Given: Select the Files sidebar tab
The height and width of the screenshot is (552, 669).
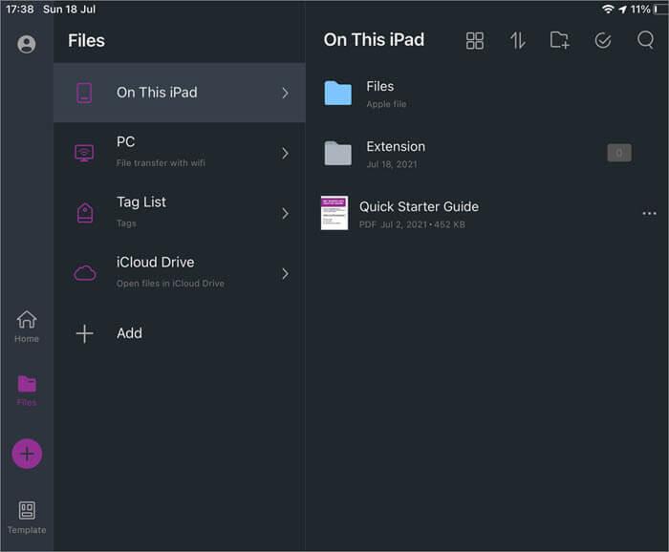Looking at the screenshot, I should pos(27,390).
